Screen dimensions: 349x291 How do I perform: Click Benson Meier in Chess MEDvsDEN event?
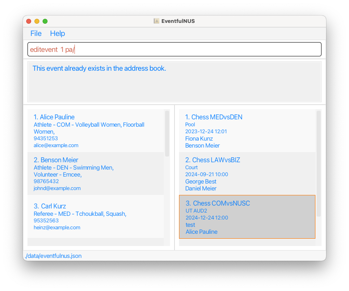(202, 145)
